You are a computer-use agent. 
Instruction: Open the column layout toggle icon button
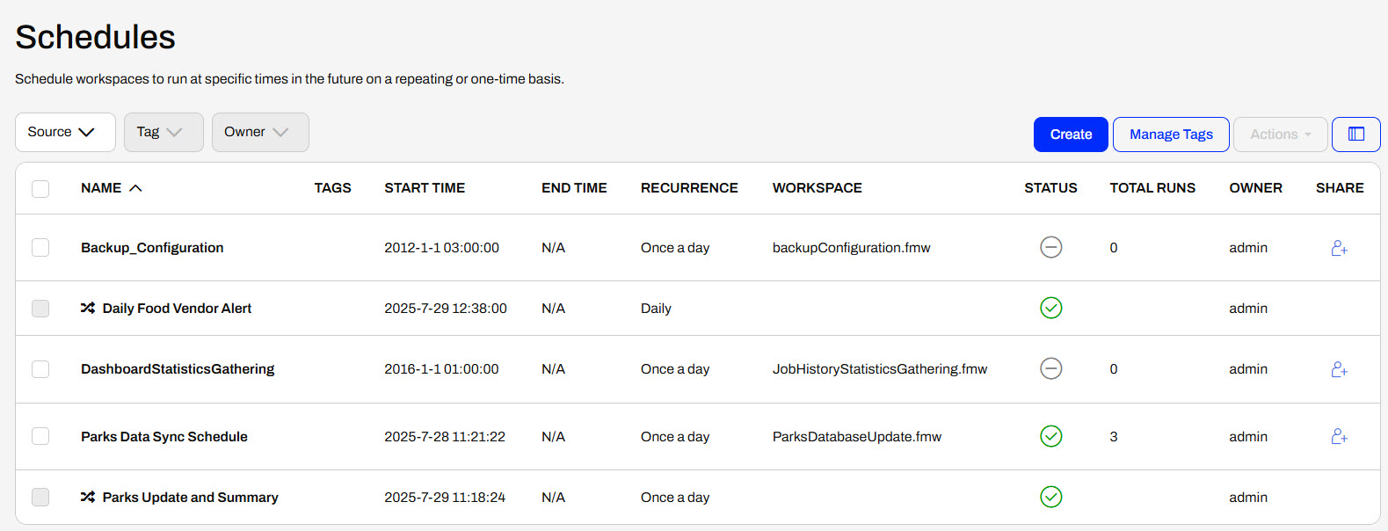[x=1355, y=135]
